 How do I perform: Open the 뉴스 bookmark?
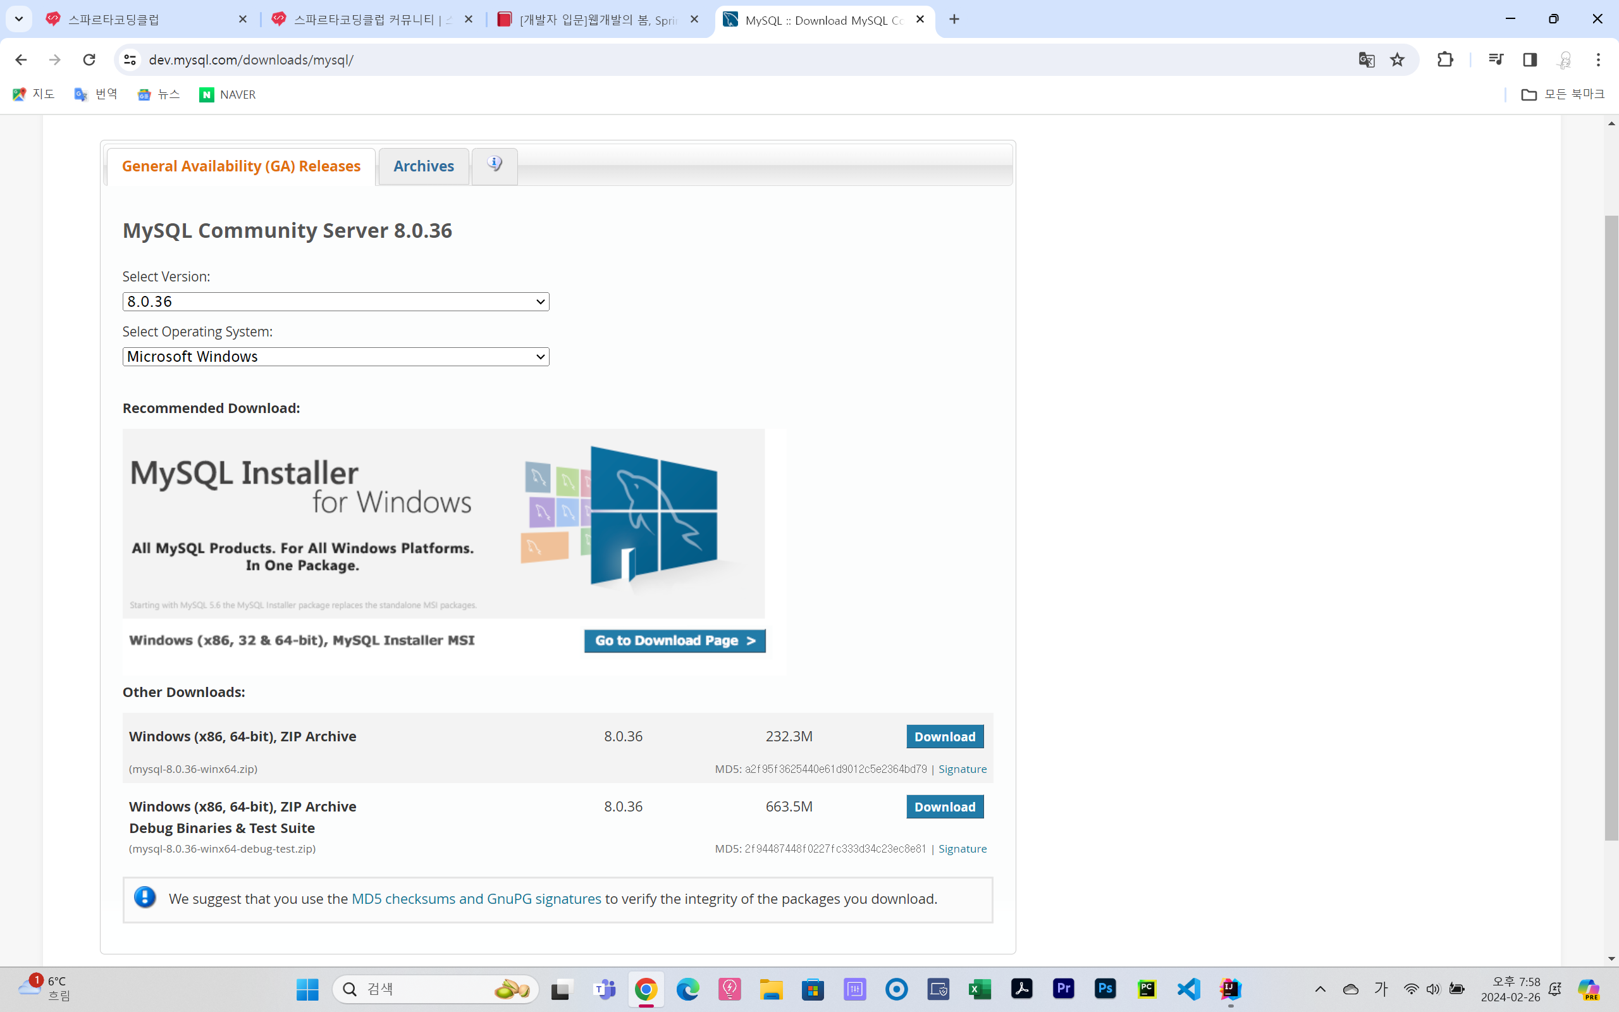click(x=159, y=94)
